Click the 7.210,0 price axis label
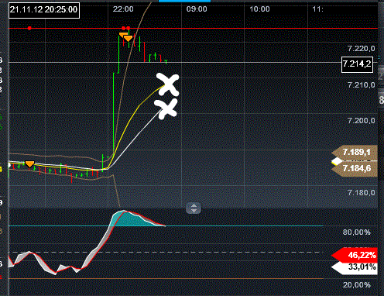Viewport: 384px width, 296px height. point(362,84)
